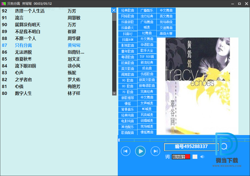Open the 闽南歌曲 category
This screenshot has height=176, width=250.
click(x=128, y=75)
